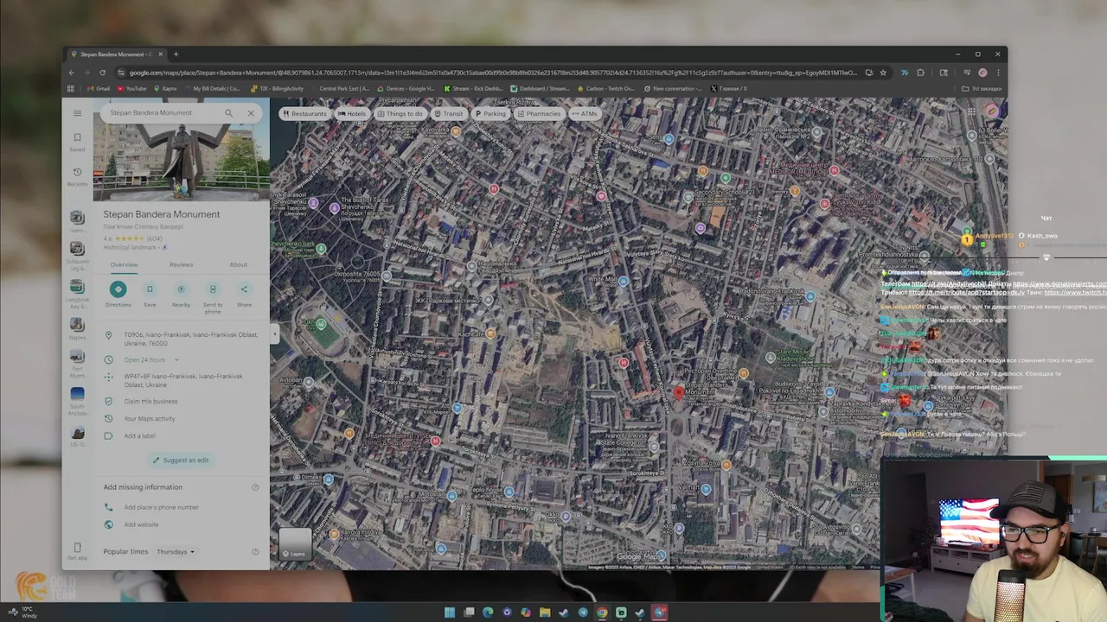
Task: Click the Google account avatar on map
Action: pyautogui.click(x=992, y=111)
